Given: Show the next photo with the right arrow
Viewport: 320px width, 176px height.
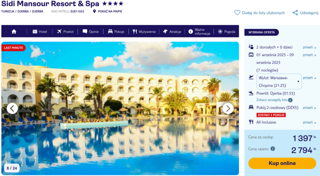Looking at the screenshot, I should click(228, 109).
